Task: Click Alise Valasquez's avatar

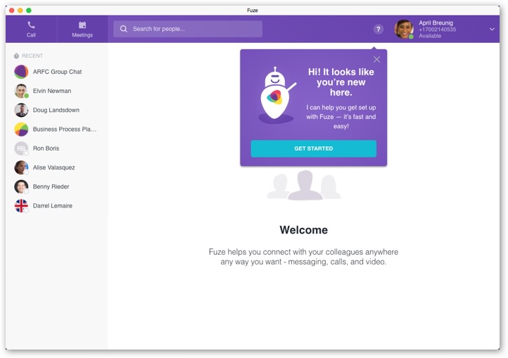Action: coord(21,167)
